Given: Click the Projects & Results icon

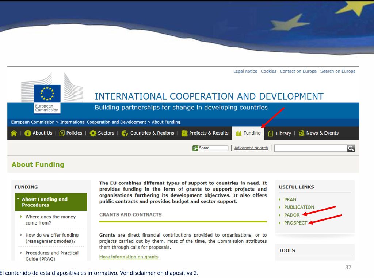Looking at the screenshot, I should [x=184, y=133].
